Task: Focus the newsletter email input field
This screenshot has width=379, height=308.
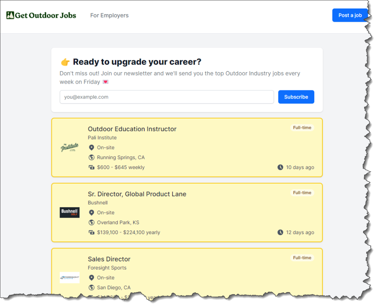Action: [x=167, y=97]
